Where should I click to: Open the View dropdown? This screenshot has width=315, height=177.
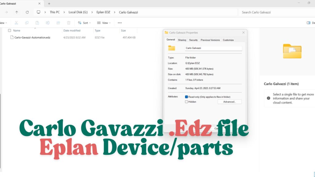(104, 22)
